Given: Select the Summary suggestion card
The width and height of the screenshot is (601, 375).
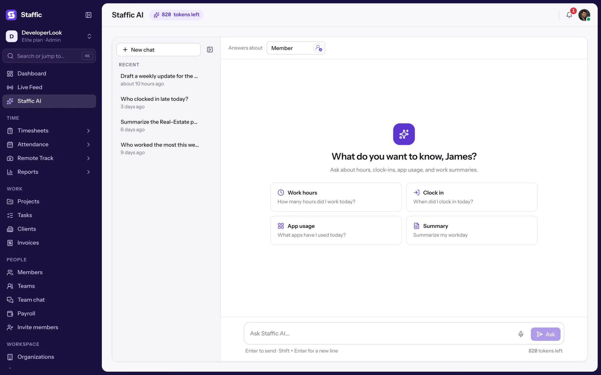Looking at the screenshot, I should pyautogui.click(x=471, y=230).
